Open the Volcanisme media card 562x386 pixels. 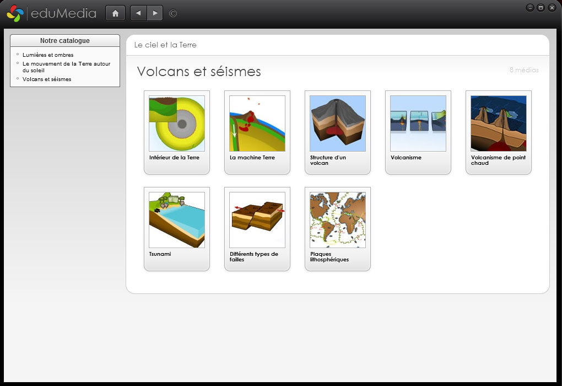[418, 124]
